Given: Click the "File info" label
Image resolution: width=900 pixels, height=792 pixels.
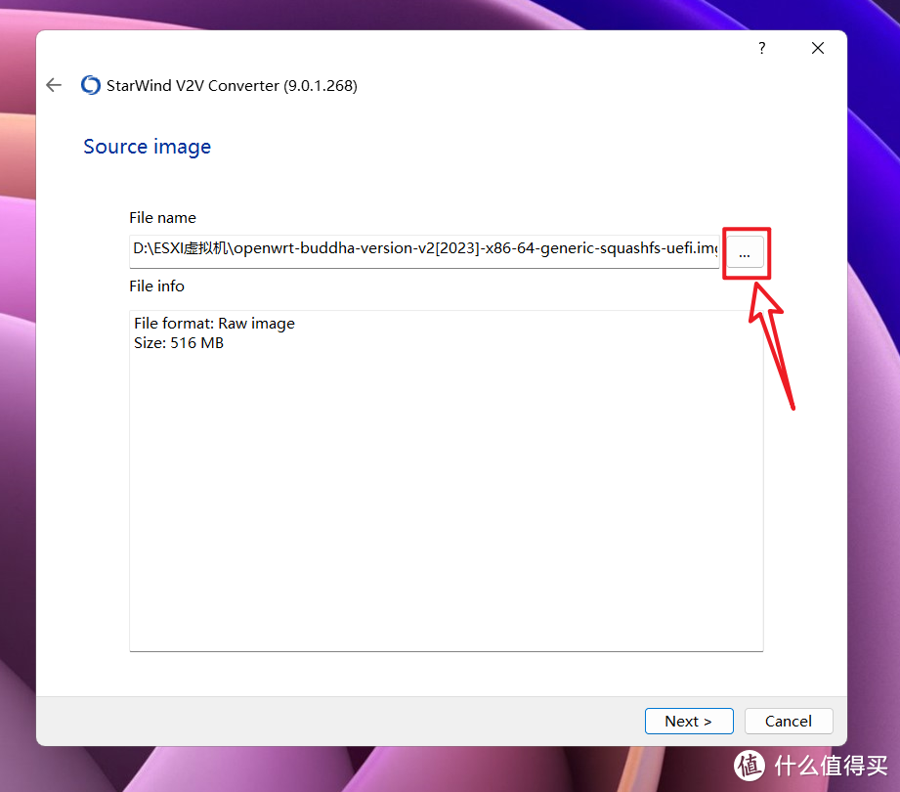Looking at the screenshot, I should pyautogui.click(x=156, y=286).
